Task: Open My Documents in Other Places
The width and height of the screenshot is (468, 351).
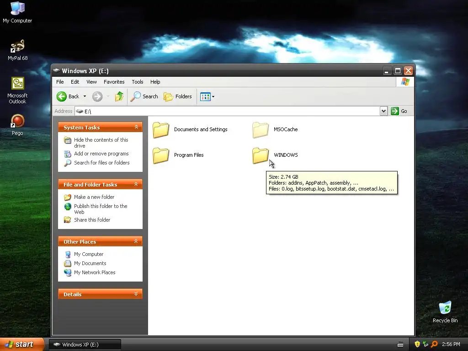Action: pos(90,263)
